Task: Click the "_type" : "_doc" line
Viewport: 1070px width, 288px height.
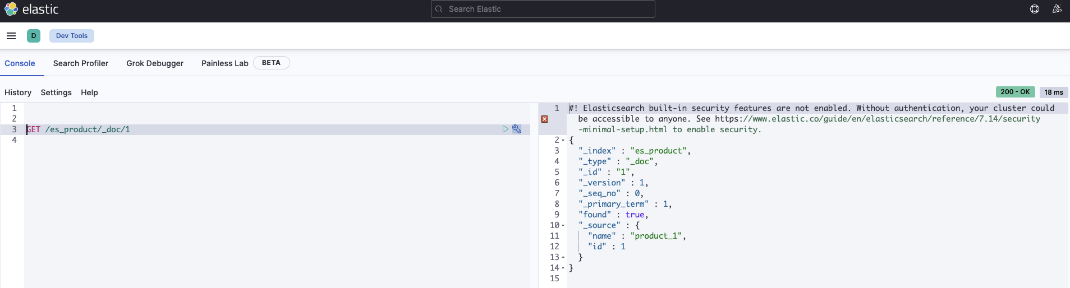Action: (618, 161)
